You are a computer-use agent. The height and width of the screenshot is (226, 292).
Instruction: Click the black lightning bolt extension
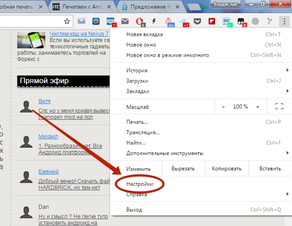click(154, 21)
